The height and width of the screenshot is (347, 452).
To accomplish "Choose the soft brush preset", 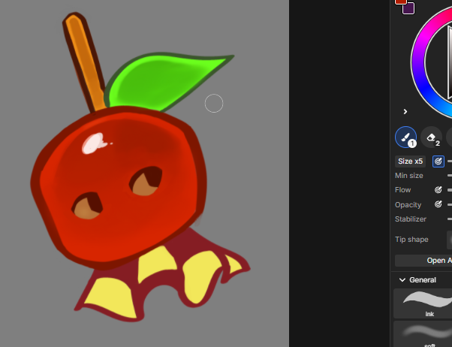I will [x=423, y=334].
